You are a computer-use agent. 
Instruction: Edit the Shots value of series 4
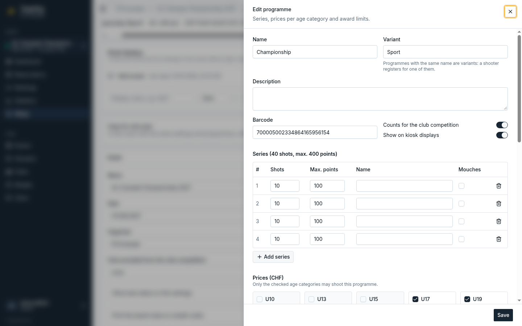coord(285,239)
